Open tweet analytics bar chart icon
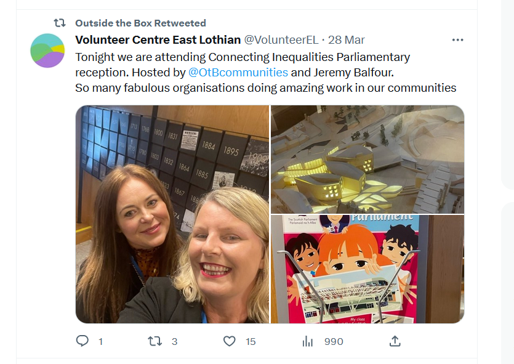This screenshot has height=364, width=514. click(x=308, y=341)
